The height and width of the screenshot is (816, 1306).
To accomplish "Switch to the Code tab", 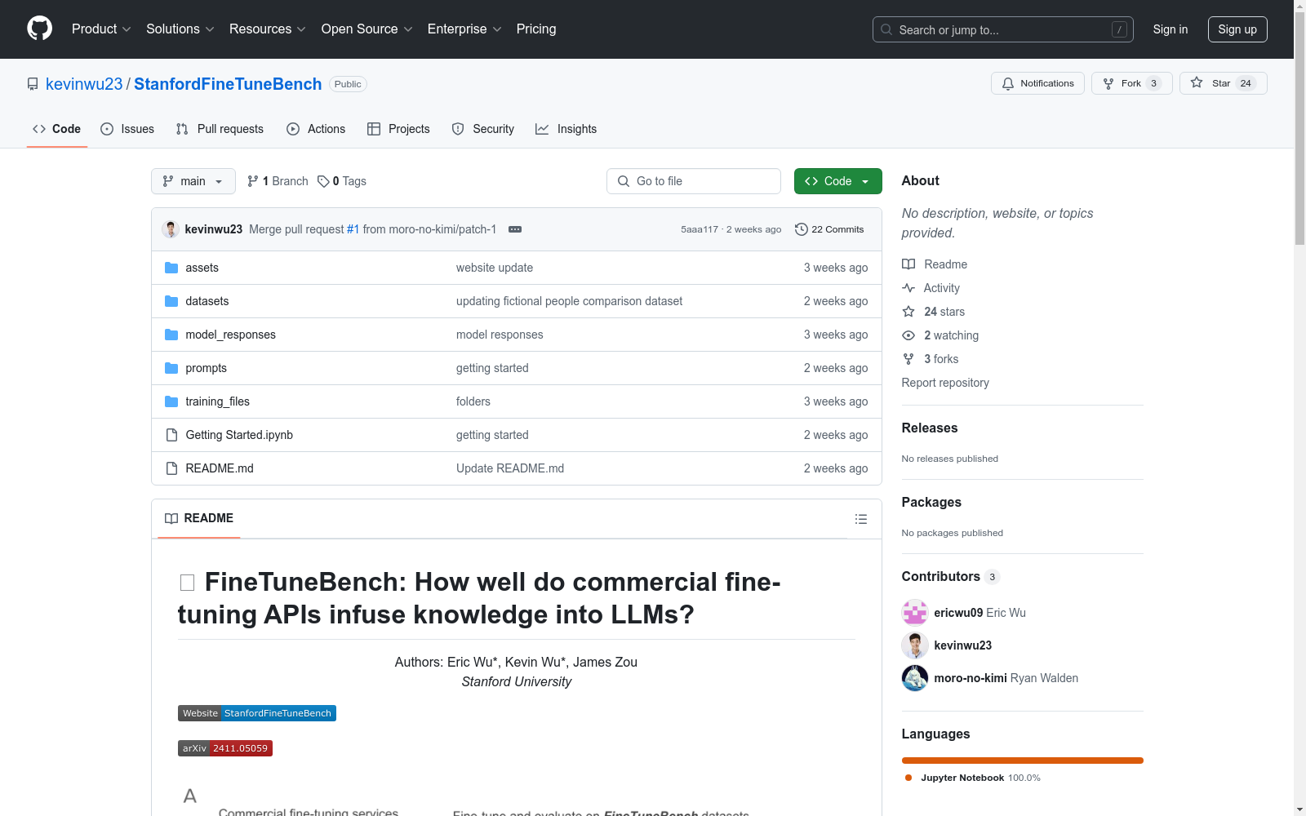I will click(57, 129).
